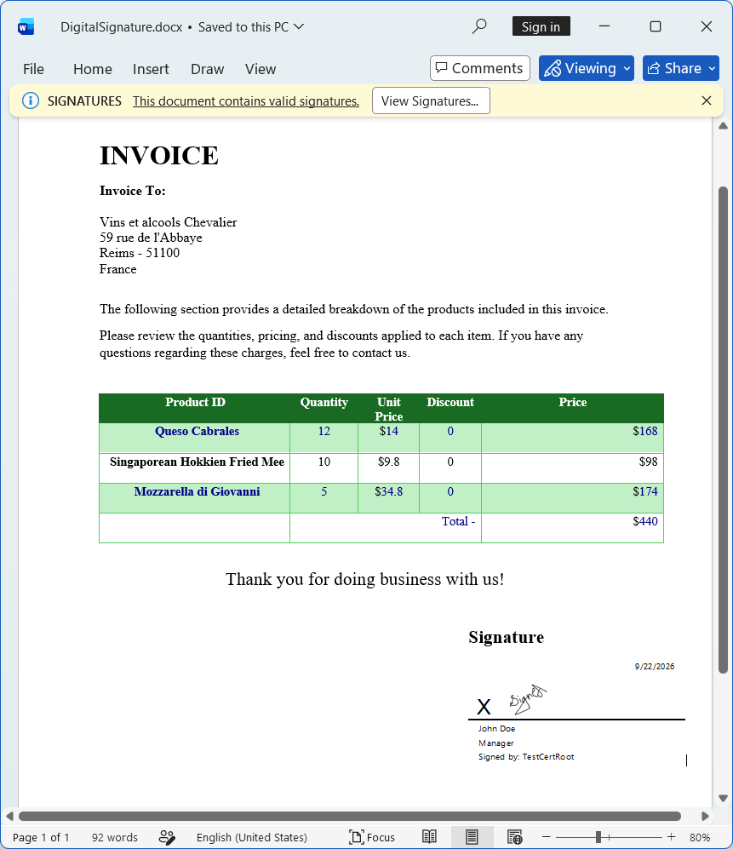Click 'Thank you for doing business with us!'

point(365,579)
